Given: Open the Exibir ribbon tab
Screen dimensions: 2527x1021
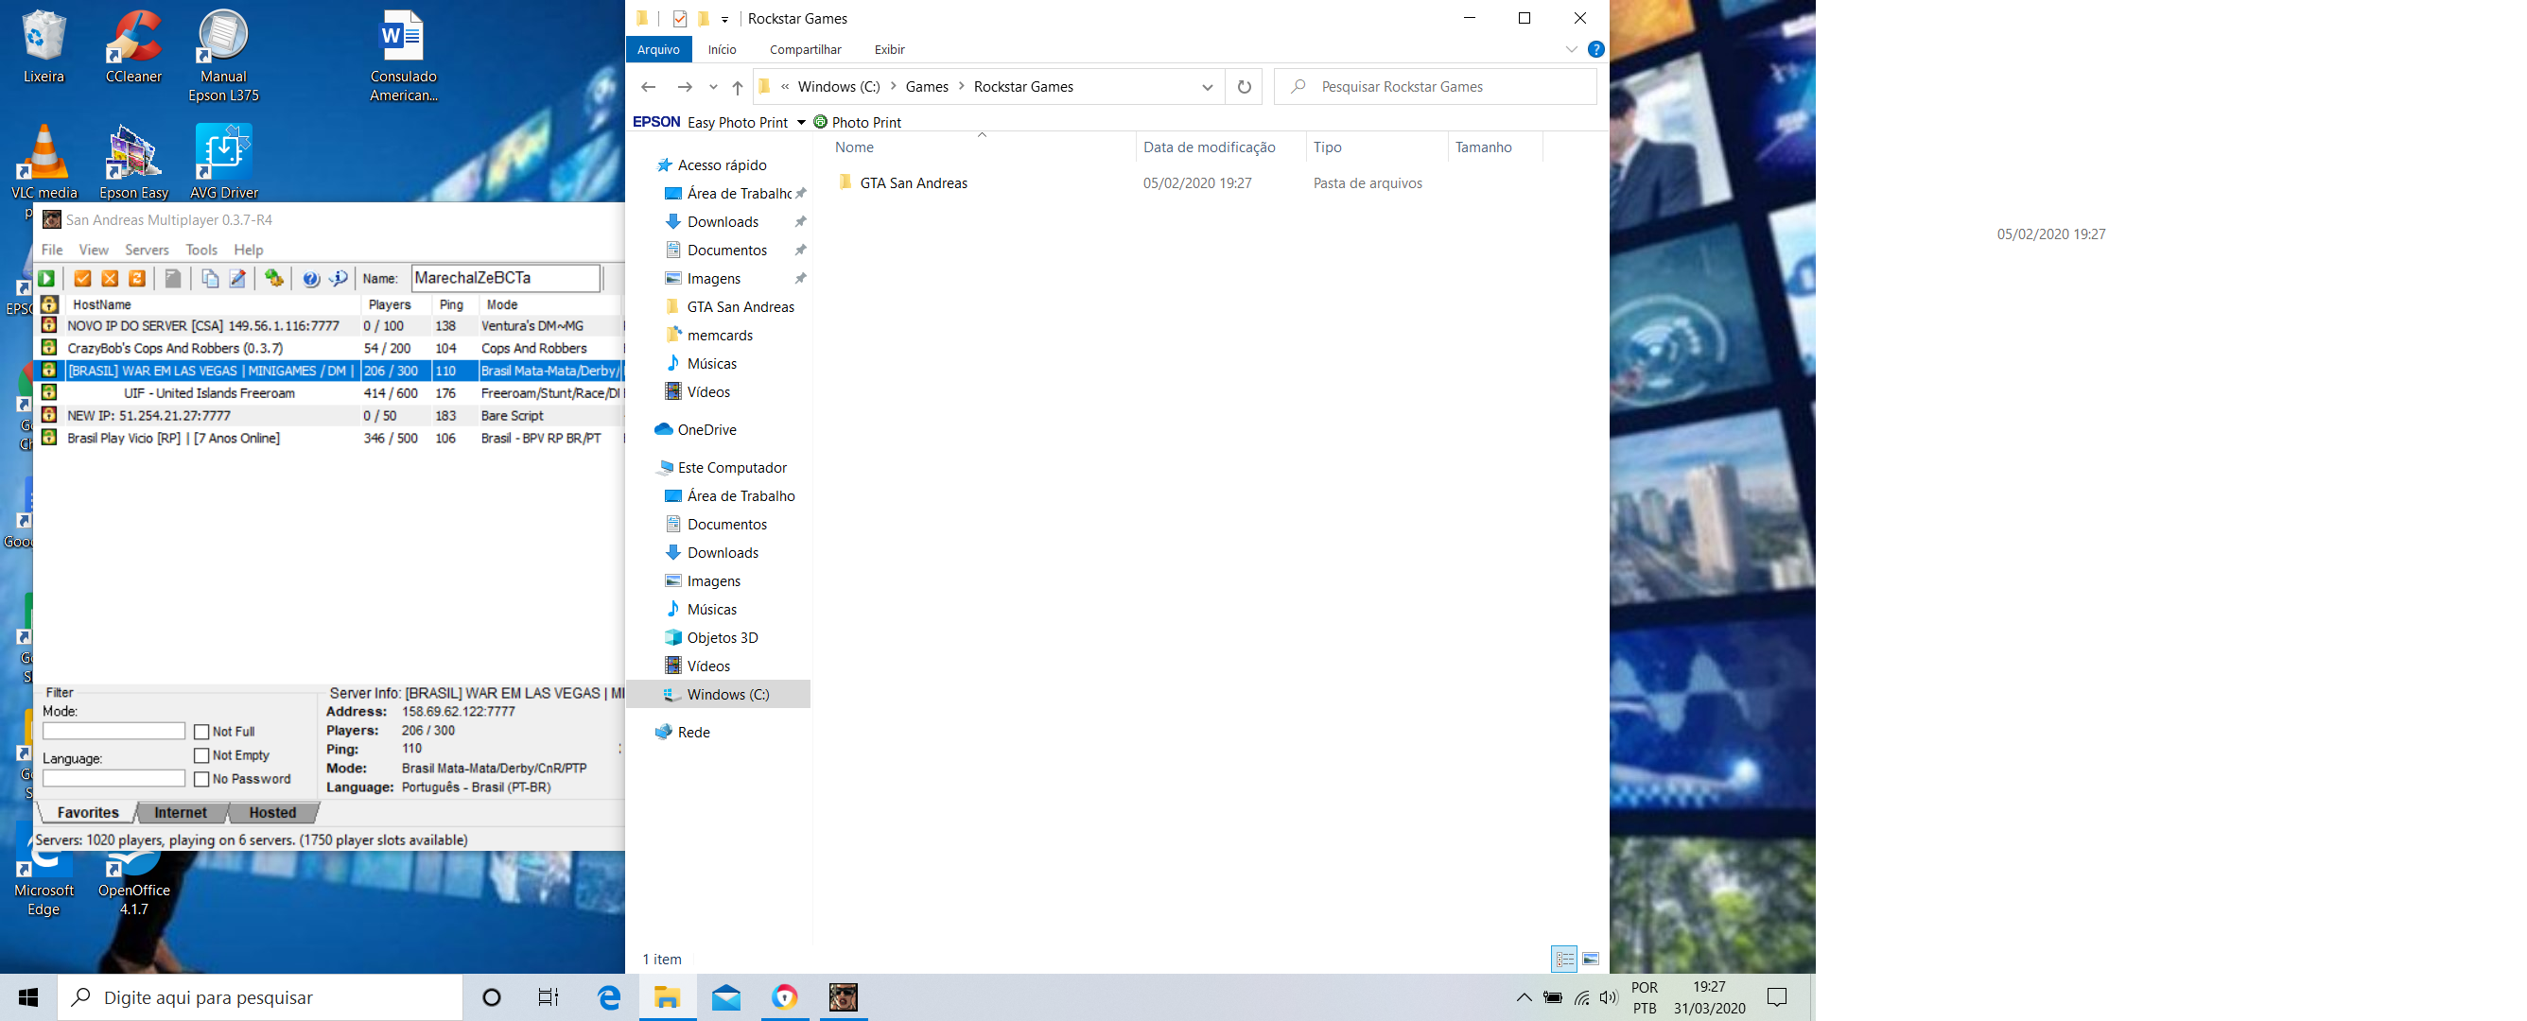Looking at the screenshot, I should tap(889, 49).
